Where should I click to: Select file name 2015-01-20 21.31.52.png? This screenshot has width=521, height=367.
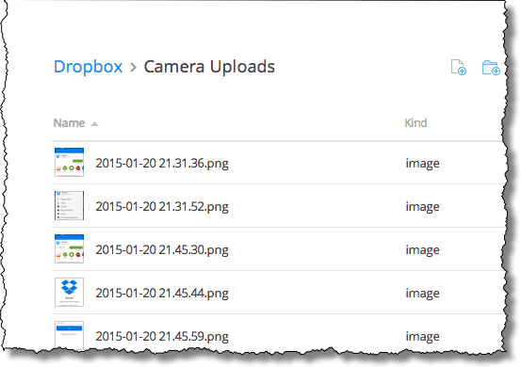[x=162, y=206]
